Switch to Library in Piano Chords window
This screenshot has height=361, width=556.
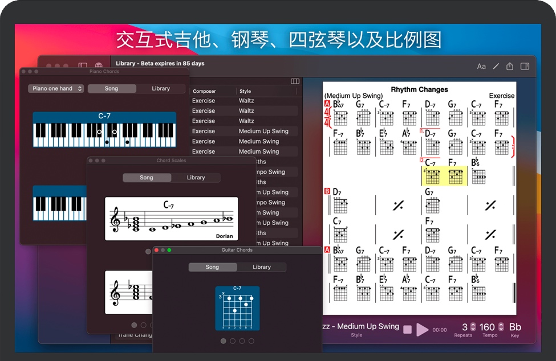pos(161,88)
